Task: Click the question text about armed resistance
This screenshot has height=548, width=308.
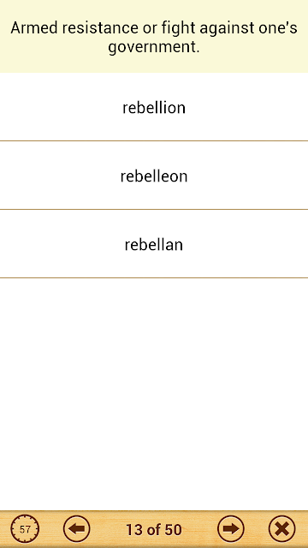Action: coord(154,37)
